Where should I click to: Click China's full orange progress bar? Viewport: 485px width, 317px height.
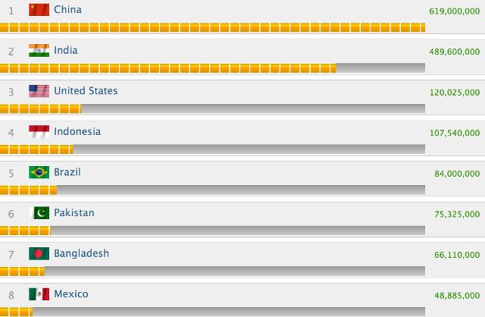pyautogui.click(x=212, y=27)
